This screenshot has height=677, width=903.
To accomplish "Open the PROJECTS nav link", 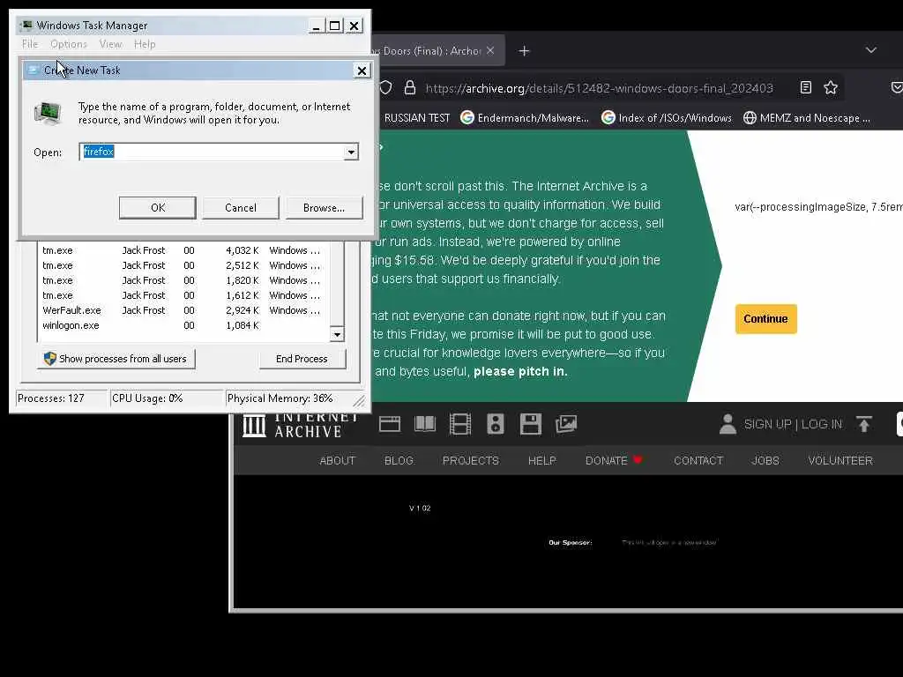I will 471,460.
